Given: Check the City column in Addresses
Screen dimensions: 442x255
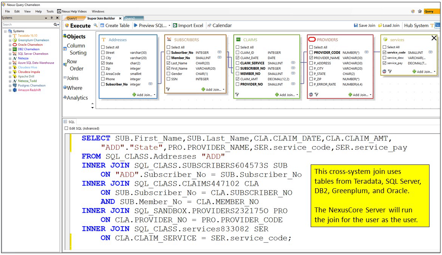Looking at the screenshot, I should pos(103,58).
